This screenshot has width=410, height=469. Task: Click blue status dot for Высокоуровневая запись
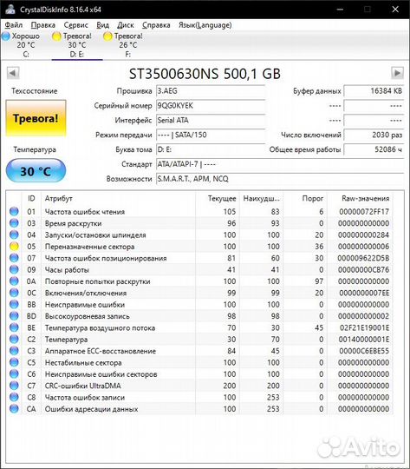click(14, 316)
